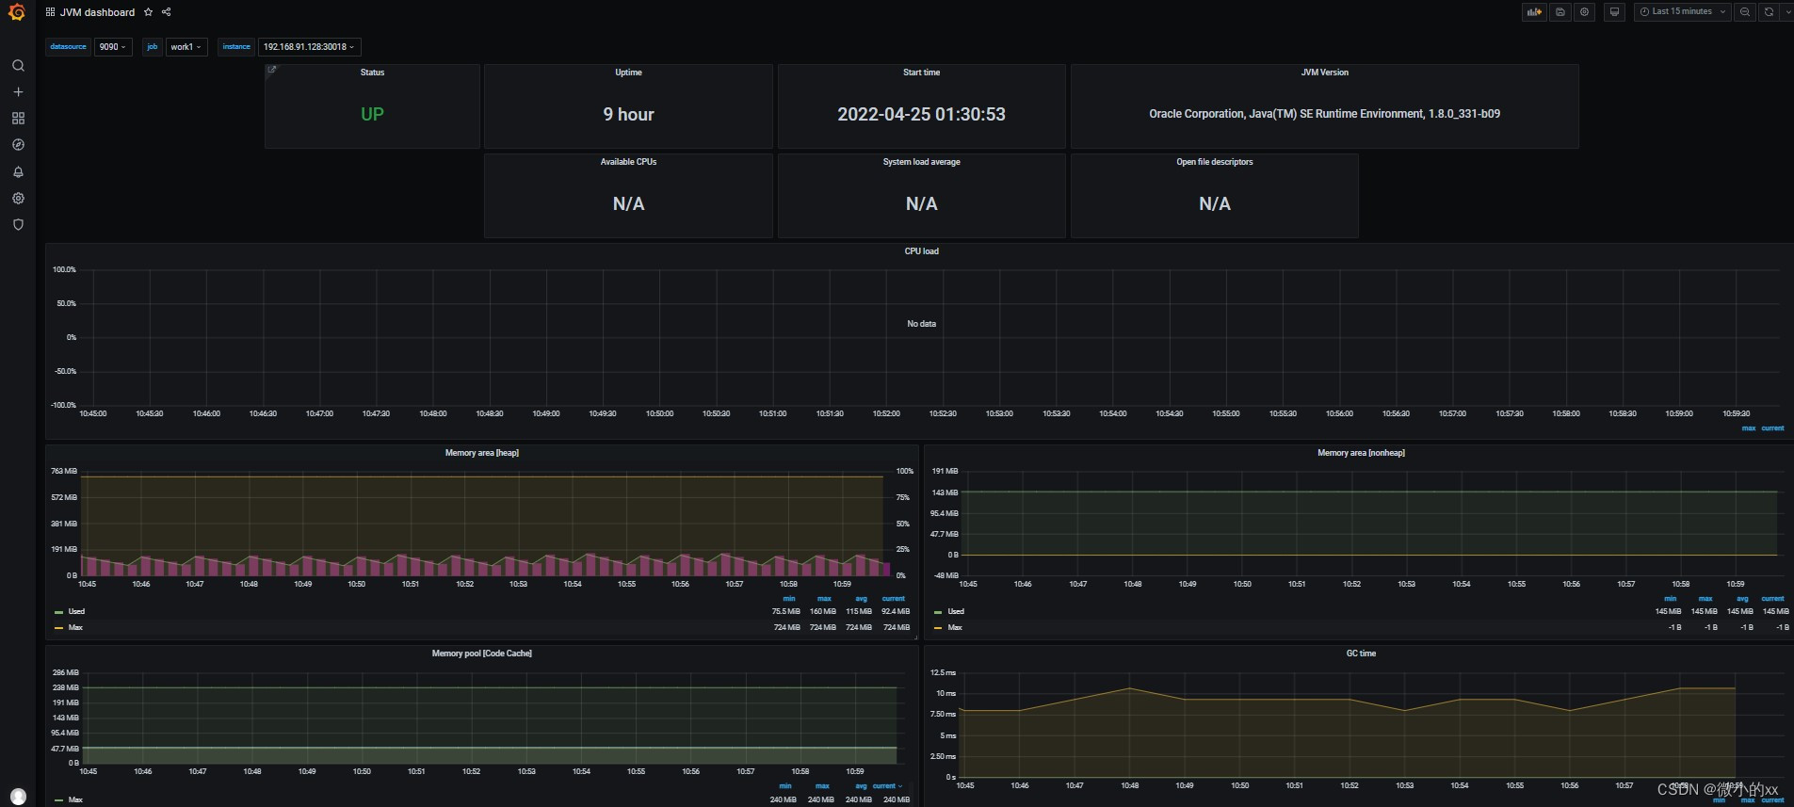
Task: Open the Last 15 minutes time picker
Action: (x=1683, y=12)
